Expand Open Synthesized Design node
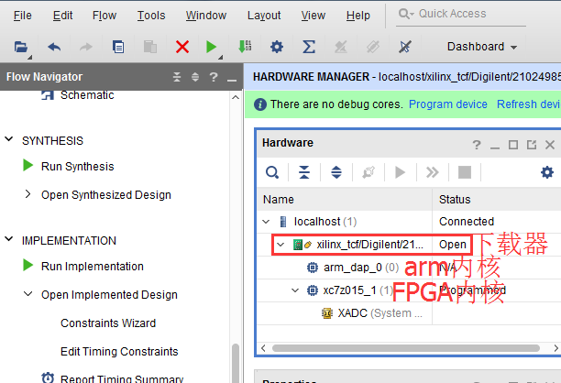The image size is (561, 383). click(x=27, y=194)
